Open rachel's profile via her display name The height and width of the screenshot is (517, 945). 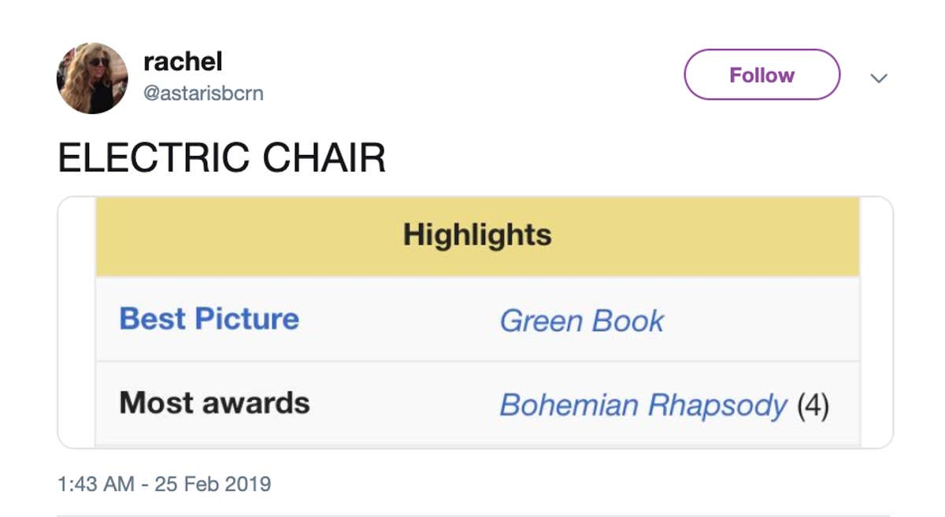pos(183,61)
